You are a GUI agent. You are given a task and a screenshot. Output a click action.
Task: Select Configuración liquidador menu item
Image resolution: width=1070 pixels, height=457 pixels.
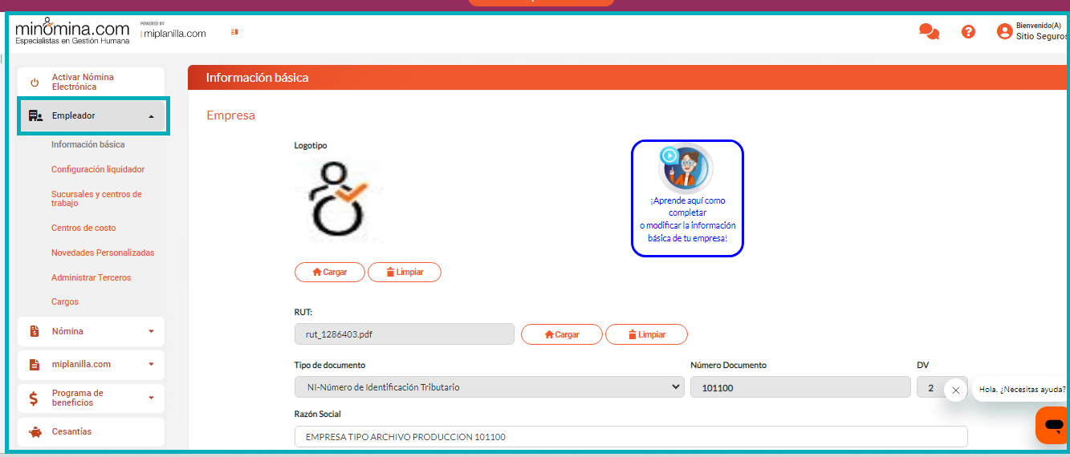98,170
